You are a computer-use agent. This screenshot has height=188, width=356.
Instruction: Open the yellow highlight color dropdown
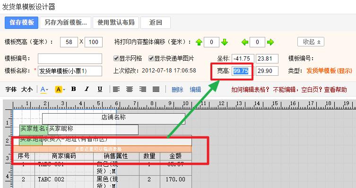(60, 90)
